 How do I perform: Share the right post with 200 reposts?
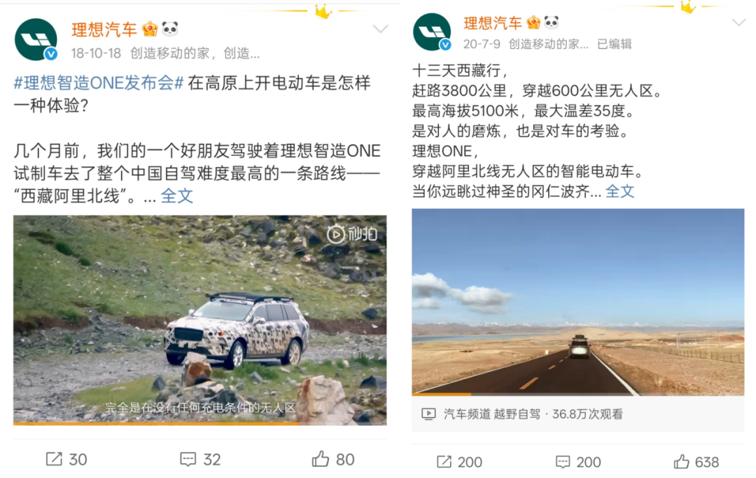pos(444,462)
